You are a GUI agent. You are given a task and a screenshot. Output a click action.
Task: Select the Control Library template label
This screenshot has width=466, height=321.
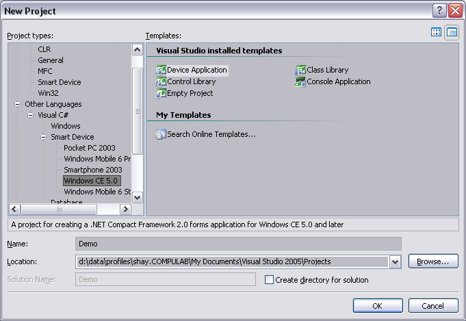(192, 81)
